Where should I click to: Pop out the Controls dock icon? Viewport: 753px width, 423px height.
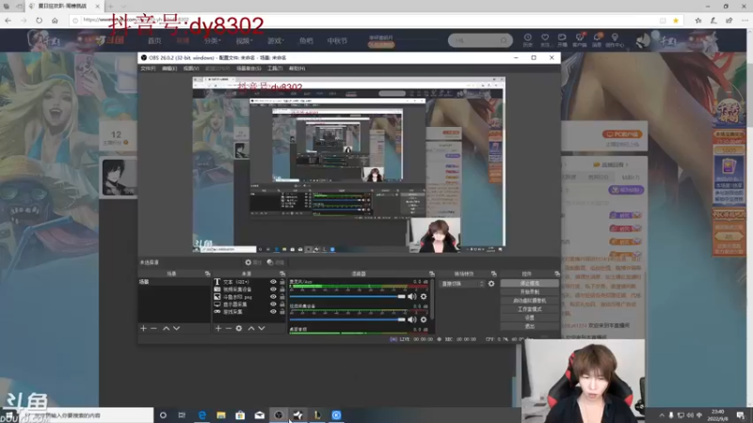557,274
